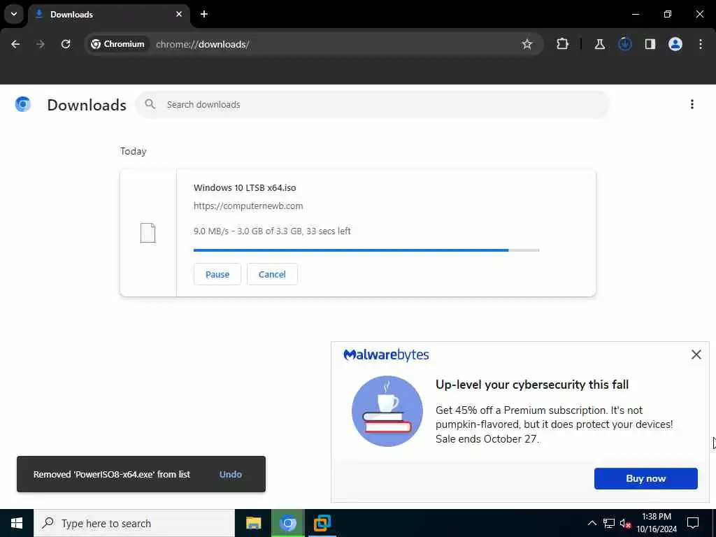
Task: Click the magnifier icon in Search downloads
Action: coord(150,105)
